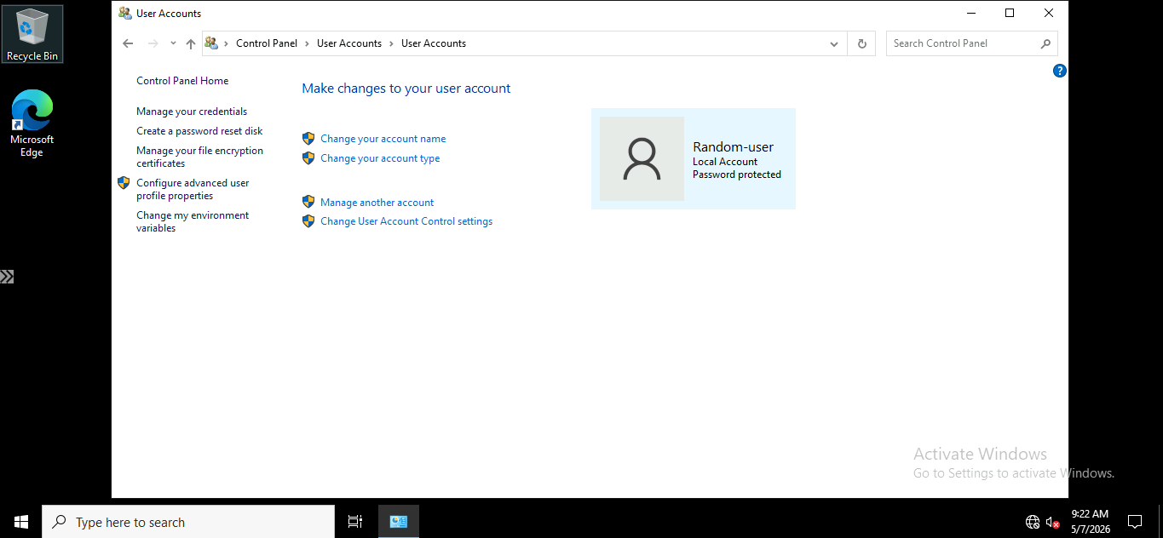Click shield icon beside Change your account name
This screenshot has width=1163, height=538.
(x=308, y=138)
